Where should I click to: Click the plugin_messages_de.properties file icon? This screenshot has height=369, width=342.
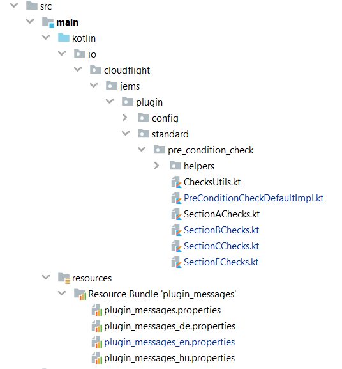click(x=97, y=326)
